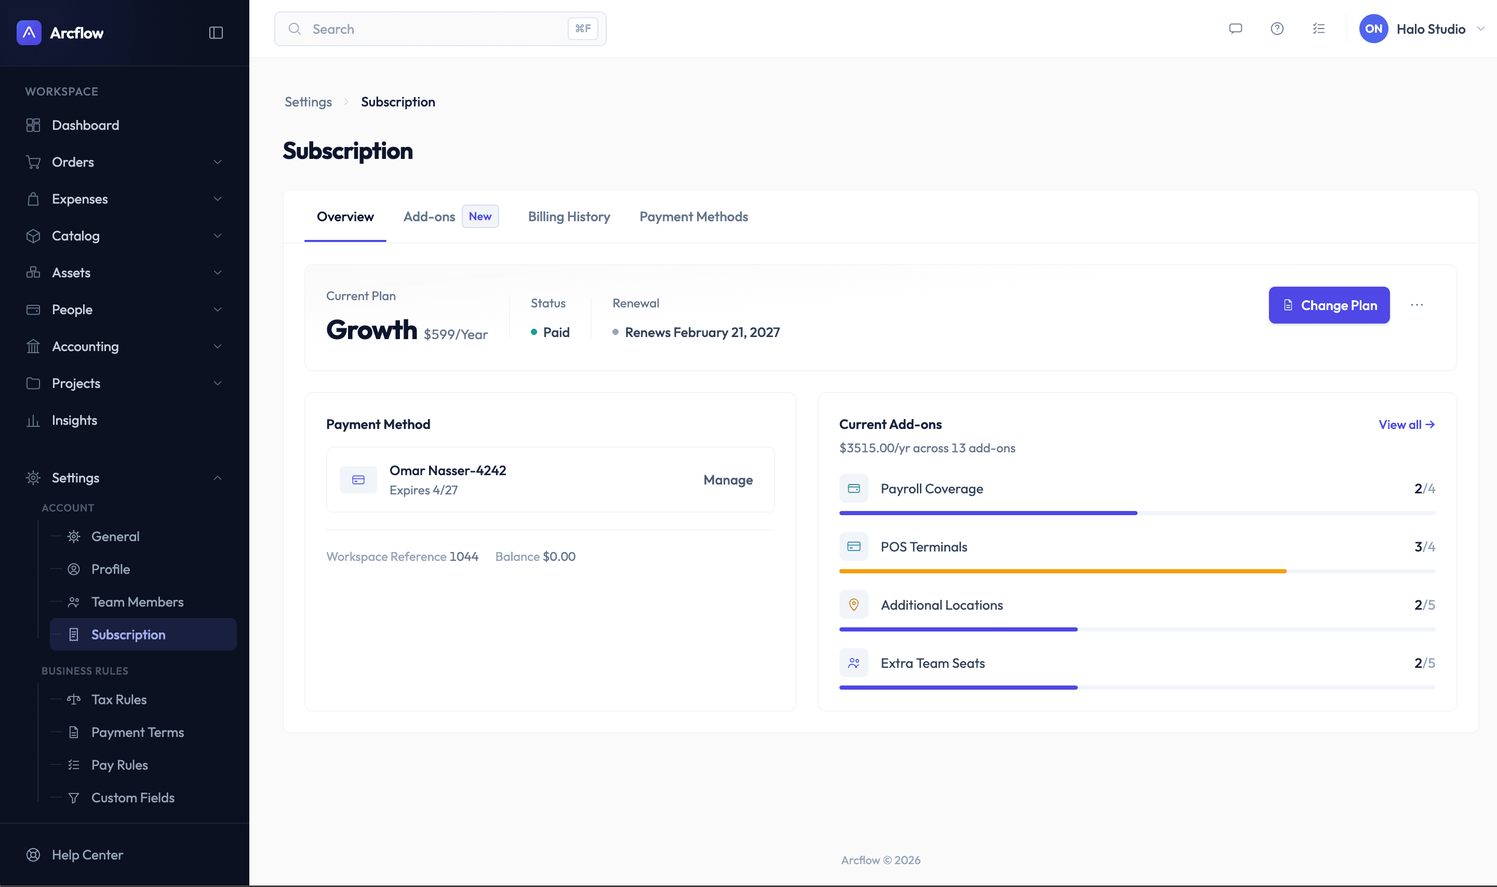The height and width of the screenshot is (887, 1497).
Task: Click the Payroll Coverage add-on icon
Action: pyautogui.click(x=854, y=488)
